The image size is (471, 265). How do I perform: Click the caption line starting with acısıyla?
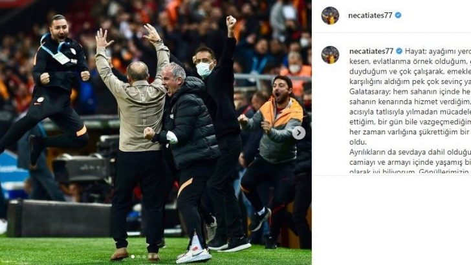pos(410,112)
